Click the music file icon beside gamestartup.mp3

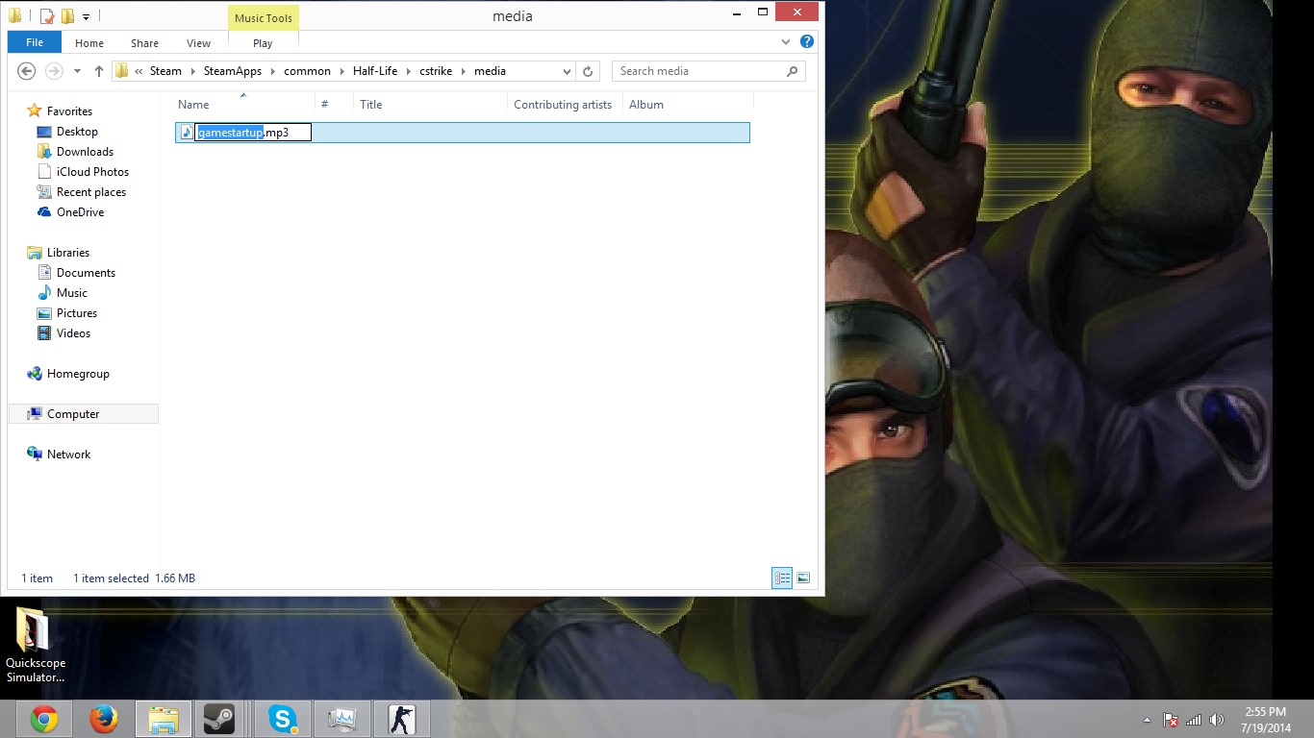[187, 133]
